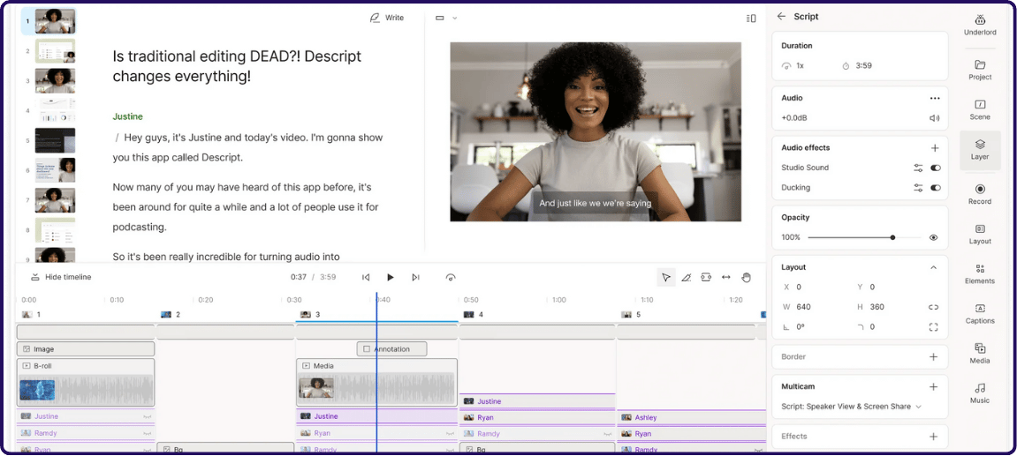Play the video
Viewport: 1017px width, 456px height.
click(x=391, y=277)
